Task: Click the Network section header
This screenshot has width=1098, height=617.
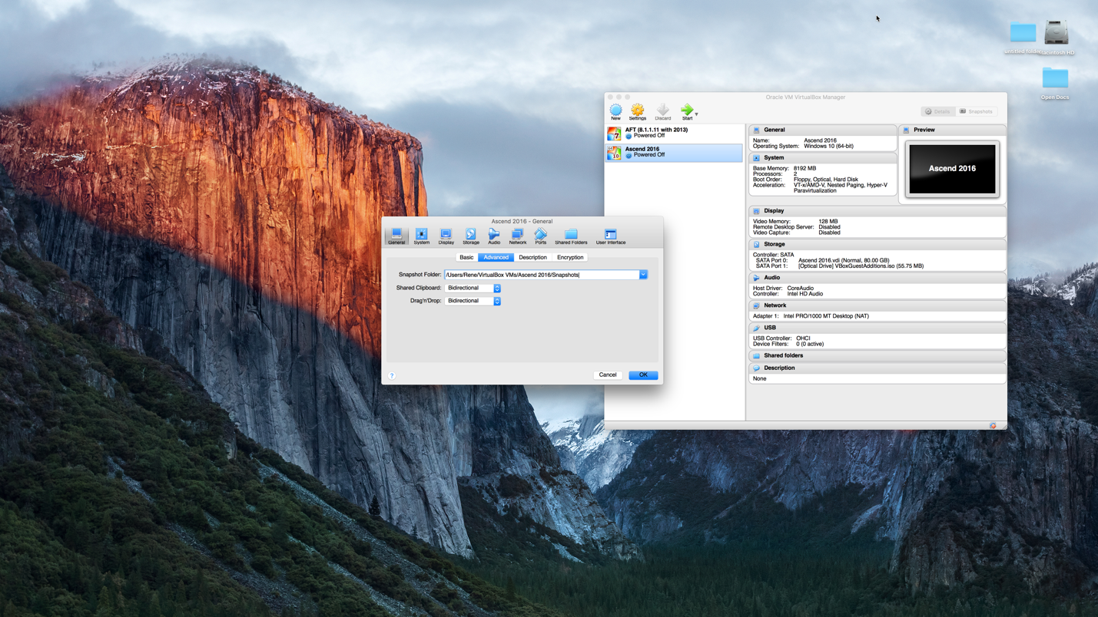Action: (877, 305)
